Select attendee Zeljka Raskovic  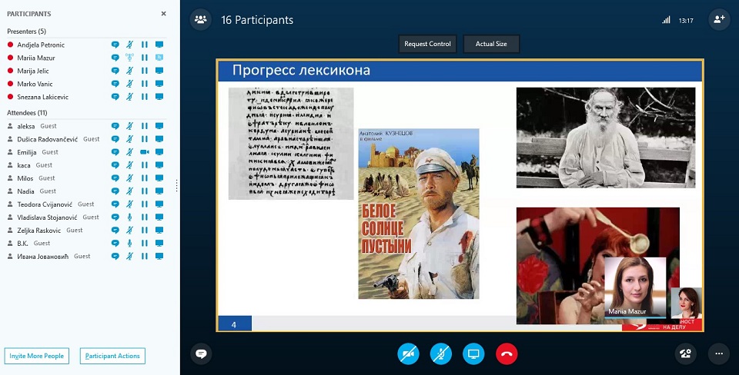pyautogui.click(x=39, y=231)
